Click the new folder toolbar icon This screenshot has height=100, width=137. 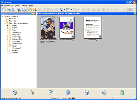click(x=30, y=10)
